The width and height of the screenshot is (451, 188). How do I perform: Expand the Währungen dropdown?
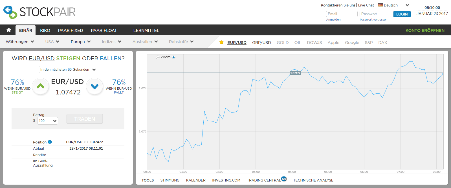point(20,42)
